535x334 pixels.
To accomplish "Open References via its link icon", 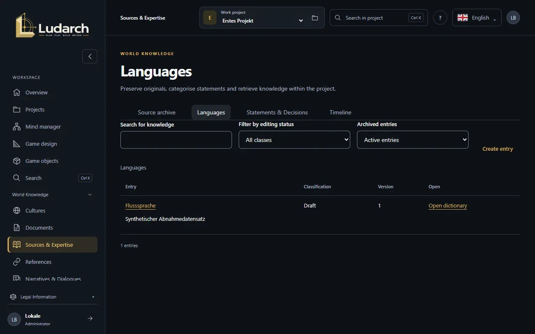I will pos(17,262).
